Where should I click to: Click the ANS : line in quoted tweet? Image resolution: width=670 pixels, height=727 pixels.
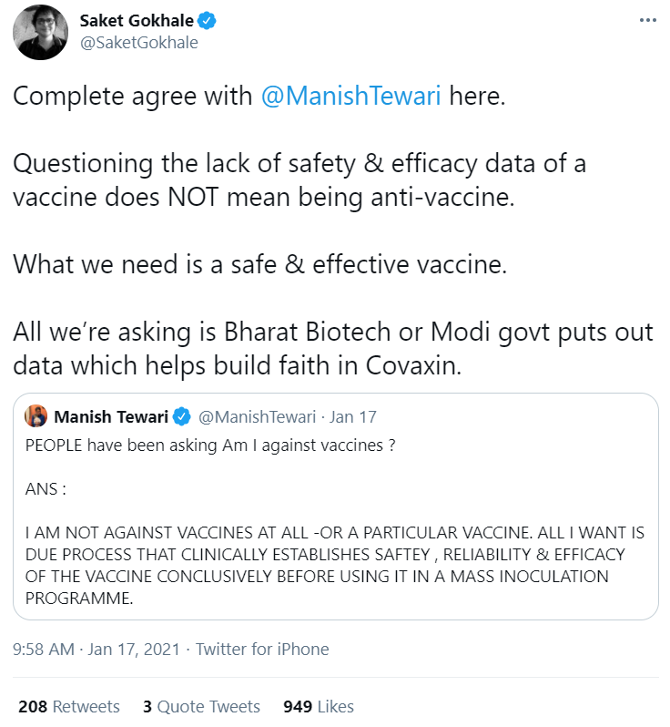click(46, 489)
